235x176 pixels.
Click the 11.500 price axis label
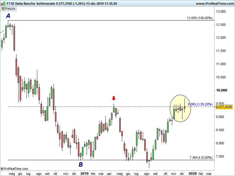(x=221, y=51)
